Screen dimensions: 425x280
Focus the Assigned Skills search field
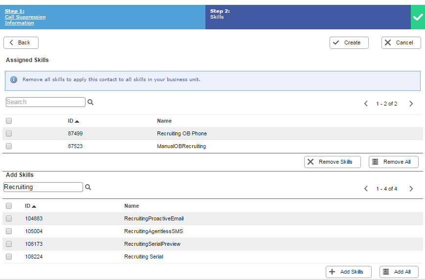pyautogui.click(x=45, y=102)
